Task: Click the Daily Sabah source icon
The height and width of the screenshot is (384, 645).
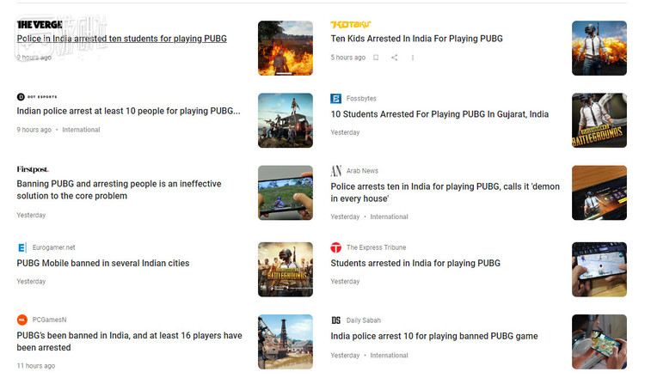Action: pos(336,320)
